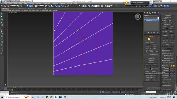Click the rectangular selection region icon
This screenshot has width=177, height=99.
[24, 6]
